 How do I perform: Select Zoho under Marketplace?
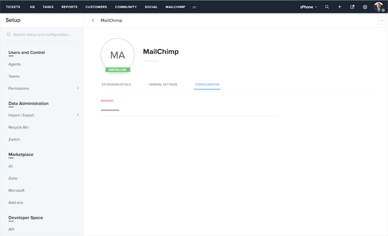coord(13,178)
